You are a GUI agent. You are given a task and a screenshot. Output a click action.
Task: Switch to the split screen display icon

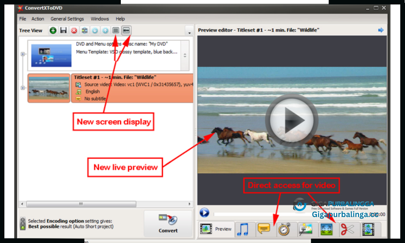[x=126, y=30]
